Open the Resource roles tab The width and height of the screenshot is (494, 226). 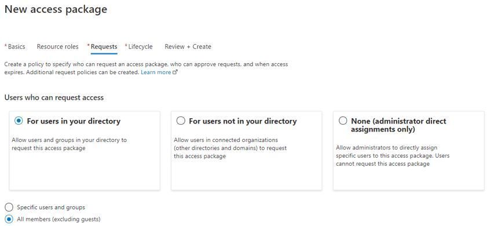coord(58,47)
